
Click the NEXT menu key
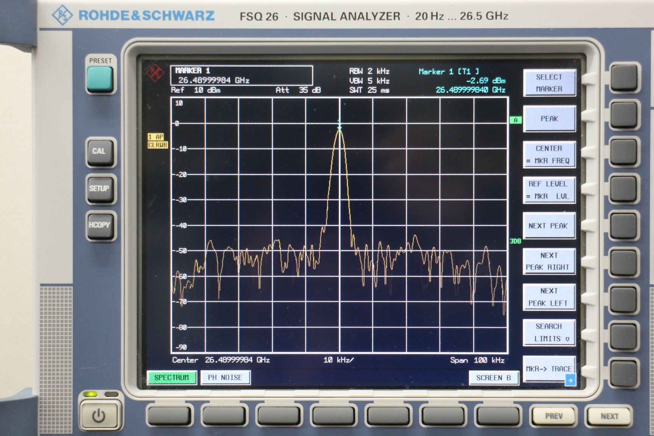click(609, 416)
